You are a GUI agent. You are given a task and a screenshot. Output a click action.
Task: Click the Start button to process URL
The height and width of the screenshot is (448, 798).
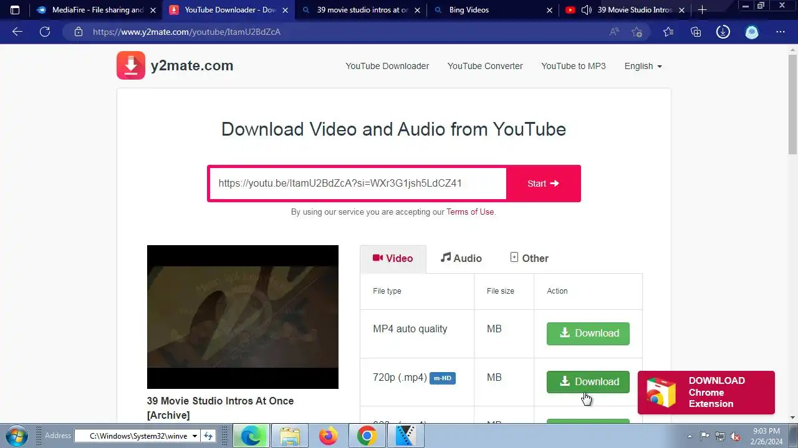coord(543,184)
